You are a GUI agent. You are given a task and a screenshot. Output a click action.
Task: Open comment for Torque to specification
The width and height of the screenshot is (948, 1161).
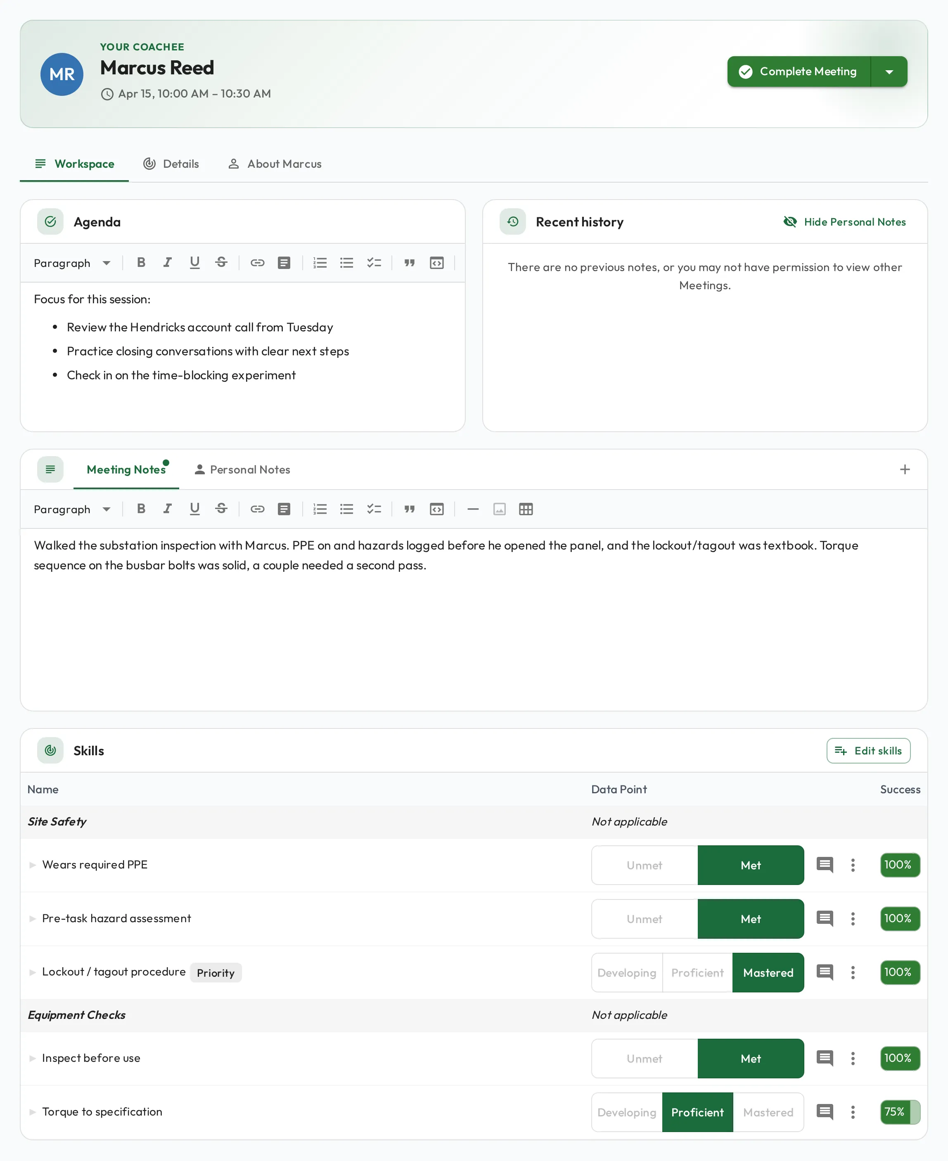click(x=825, y=1112)
